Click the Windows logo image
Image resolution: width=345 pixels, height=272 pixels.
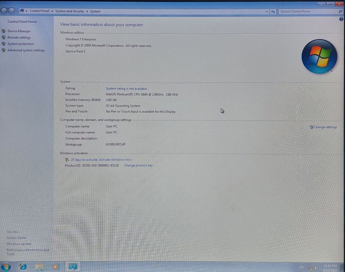pyautogui.click(x=319, y=56)
